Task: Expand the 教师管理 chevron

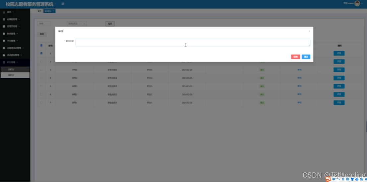Action: point(17,34)
